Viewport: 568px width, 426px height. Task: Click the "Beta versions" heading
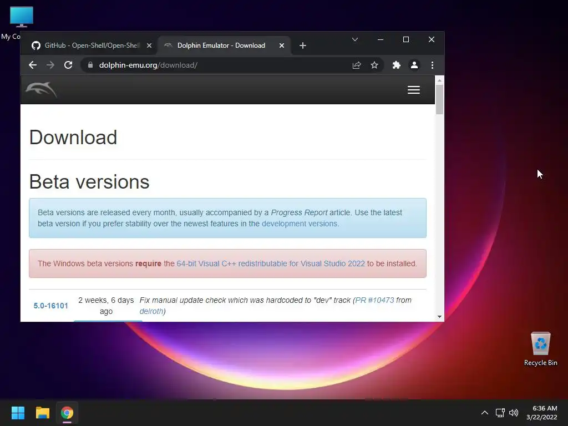[x=89, y=181]
